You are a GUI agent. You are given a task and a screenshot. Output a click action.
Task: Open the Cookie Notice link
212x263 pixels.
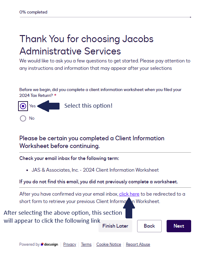(x=109, y=245)
